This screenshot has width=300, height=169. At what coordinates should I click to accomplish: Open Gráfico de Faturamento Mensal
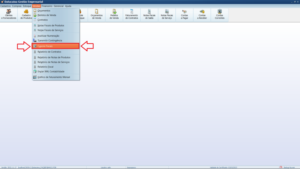[x=53, y=77]
